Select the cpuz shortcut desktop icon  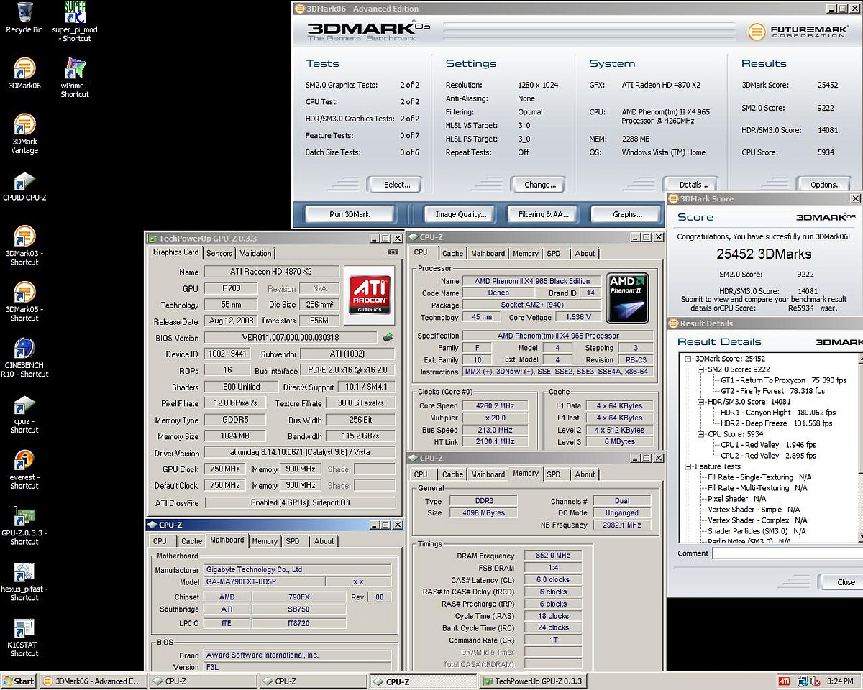tap(24, 414)
